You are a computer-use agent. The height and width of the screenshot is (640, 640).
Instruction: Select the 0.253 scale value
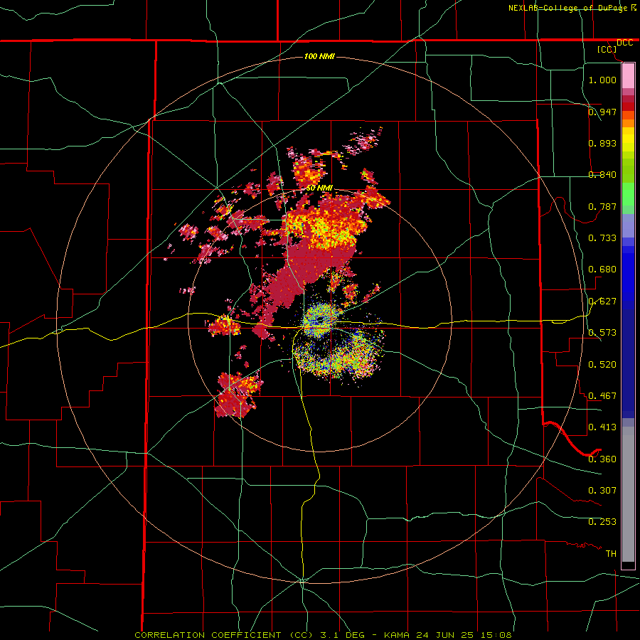pos(602,522)
